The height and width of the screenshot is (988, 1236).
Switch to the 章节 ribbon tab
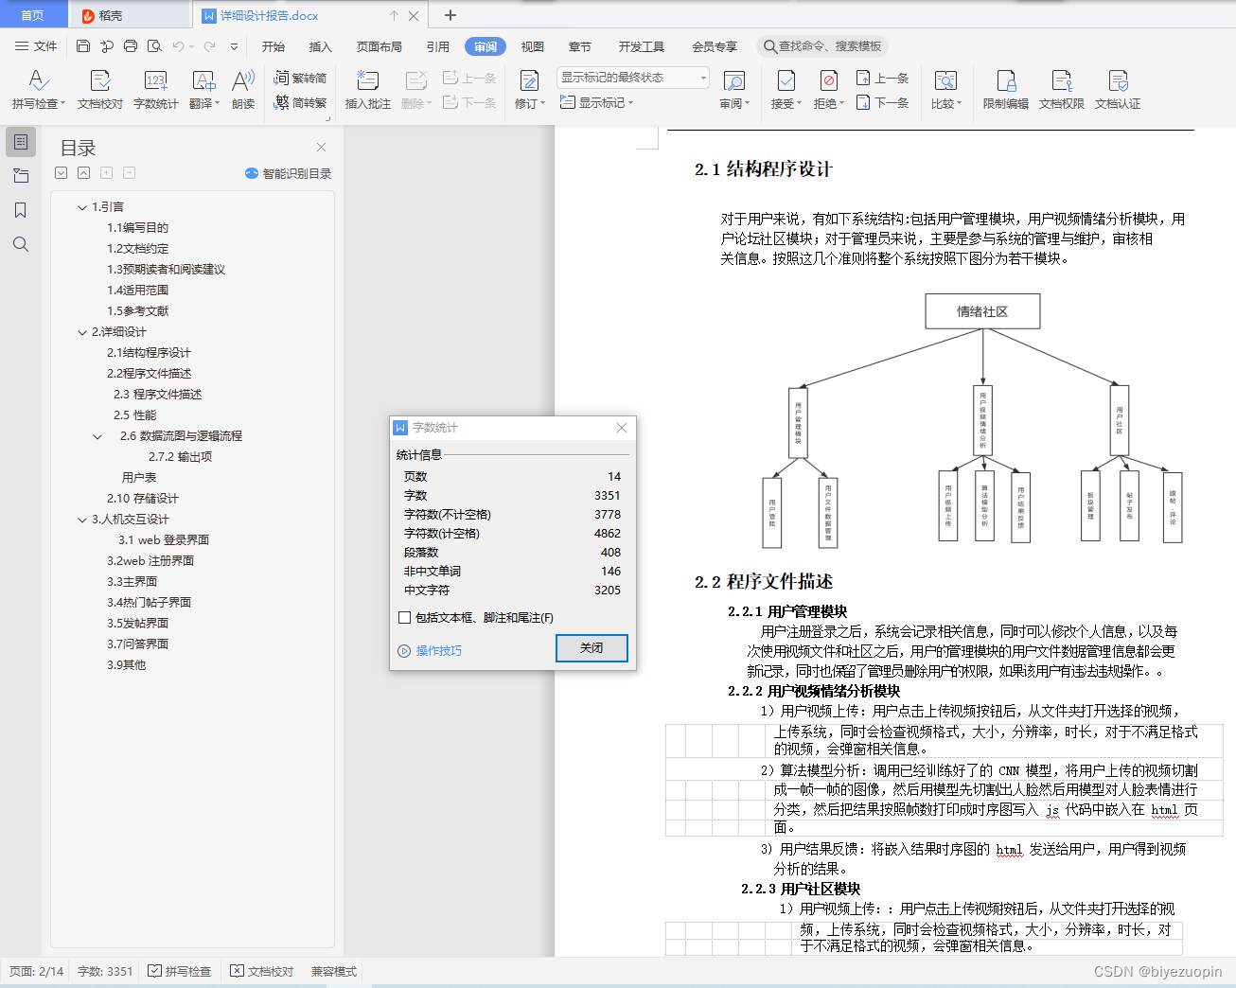[580, 46]
